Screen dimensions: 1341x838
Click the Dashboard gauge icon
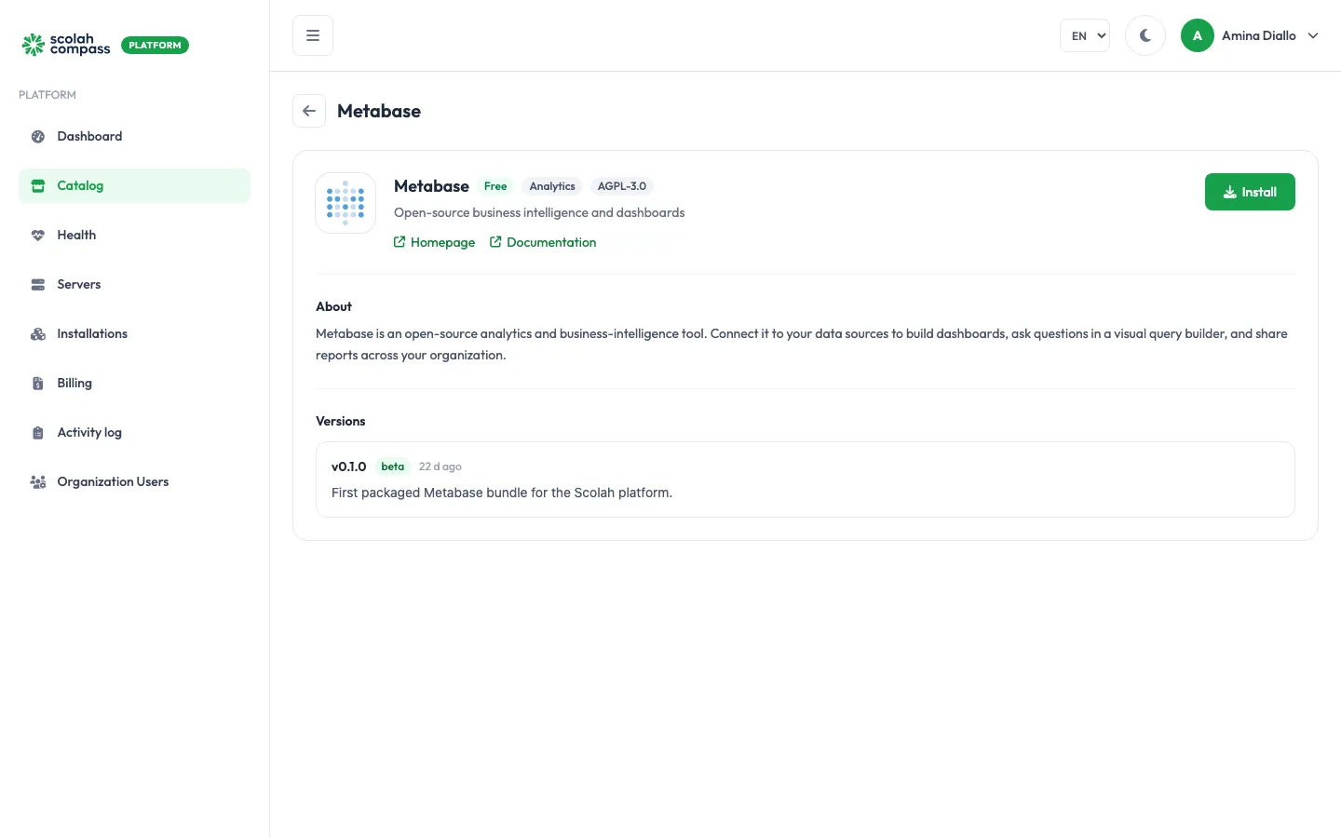point(38,137)
